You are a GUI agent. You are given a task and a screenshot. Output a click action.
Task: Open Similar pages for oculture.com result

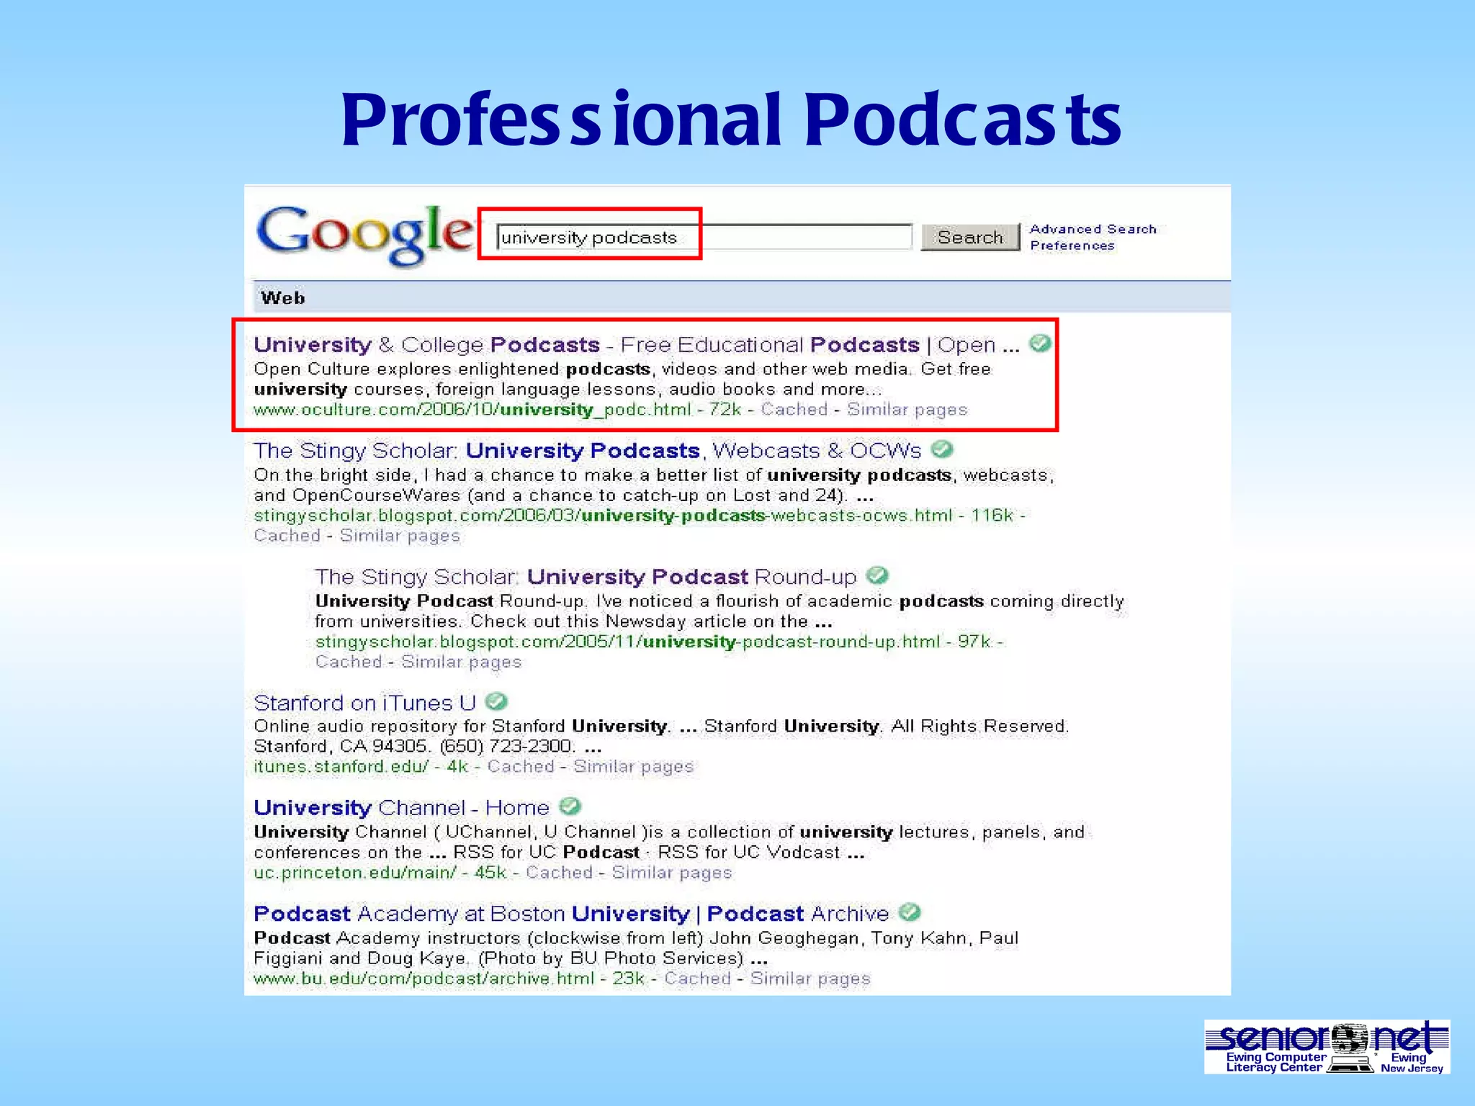[x=907, y=410]
